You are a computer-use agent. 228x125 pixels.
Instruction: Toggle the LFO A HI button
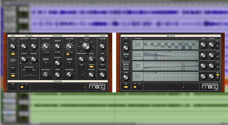pyautogui.click(x=44, y=54)
